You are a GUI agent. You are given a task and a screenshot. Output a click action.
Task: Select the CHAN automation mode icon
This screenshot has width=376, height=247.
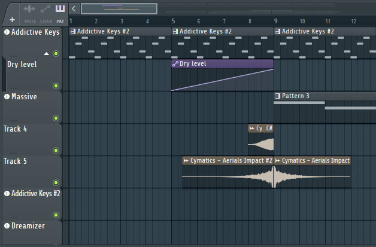pyautogui.click(x=45, y=9)
